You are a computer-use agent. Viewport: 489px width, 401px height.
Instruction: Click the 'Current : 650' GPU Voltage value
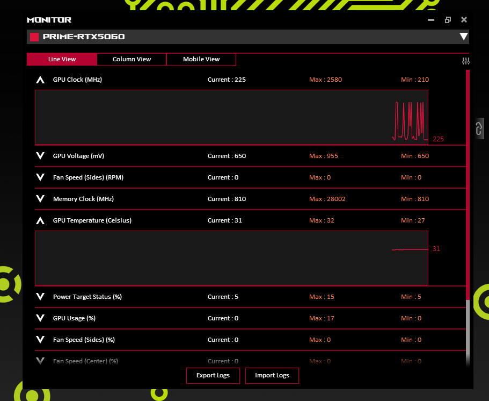click(x=227, y=156)
